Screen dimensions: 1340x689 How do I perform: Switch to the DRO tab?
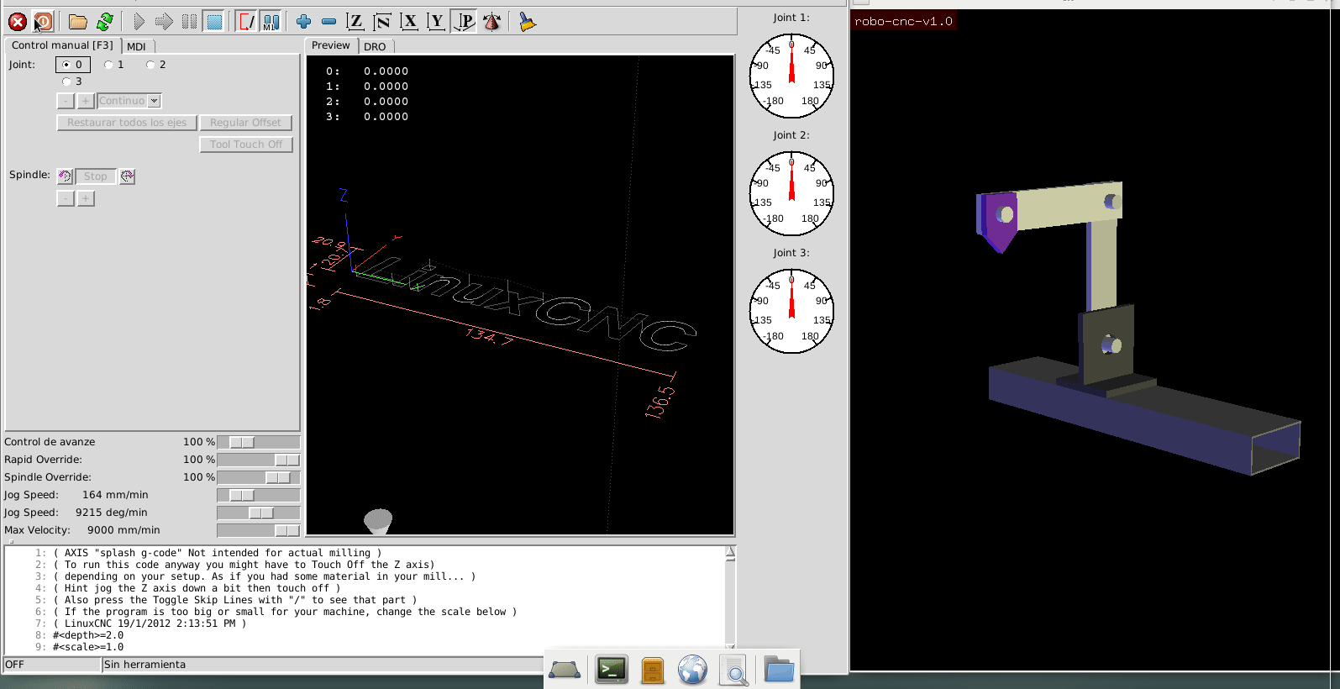click(376, 46)
